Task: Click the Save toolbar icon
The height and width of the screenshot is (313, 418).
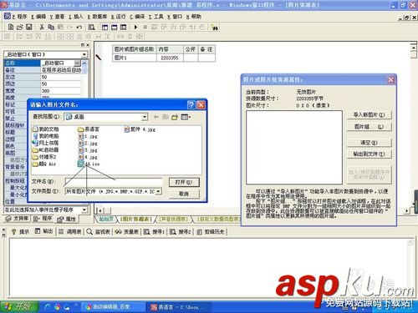Action: (29, 27)
